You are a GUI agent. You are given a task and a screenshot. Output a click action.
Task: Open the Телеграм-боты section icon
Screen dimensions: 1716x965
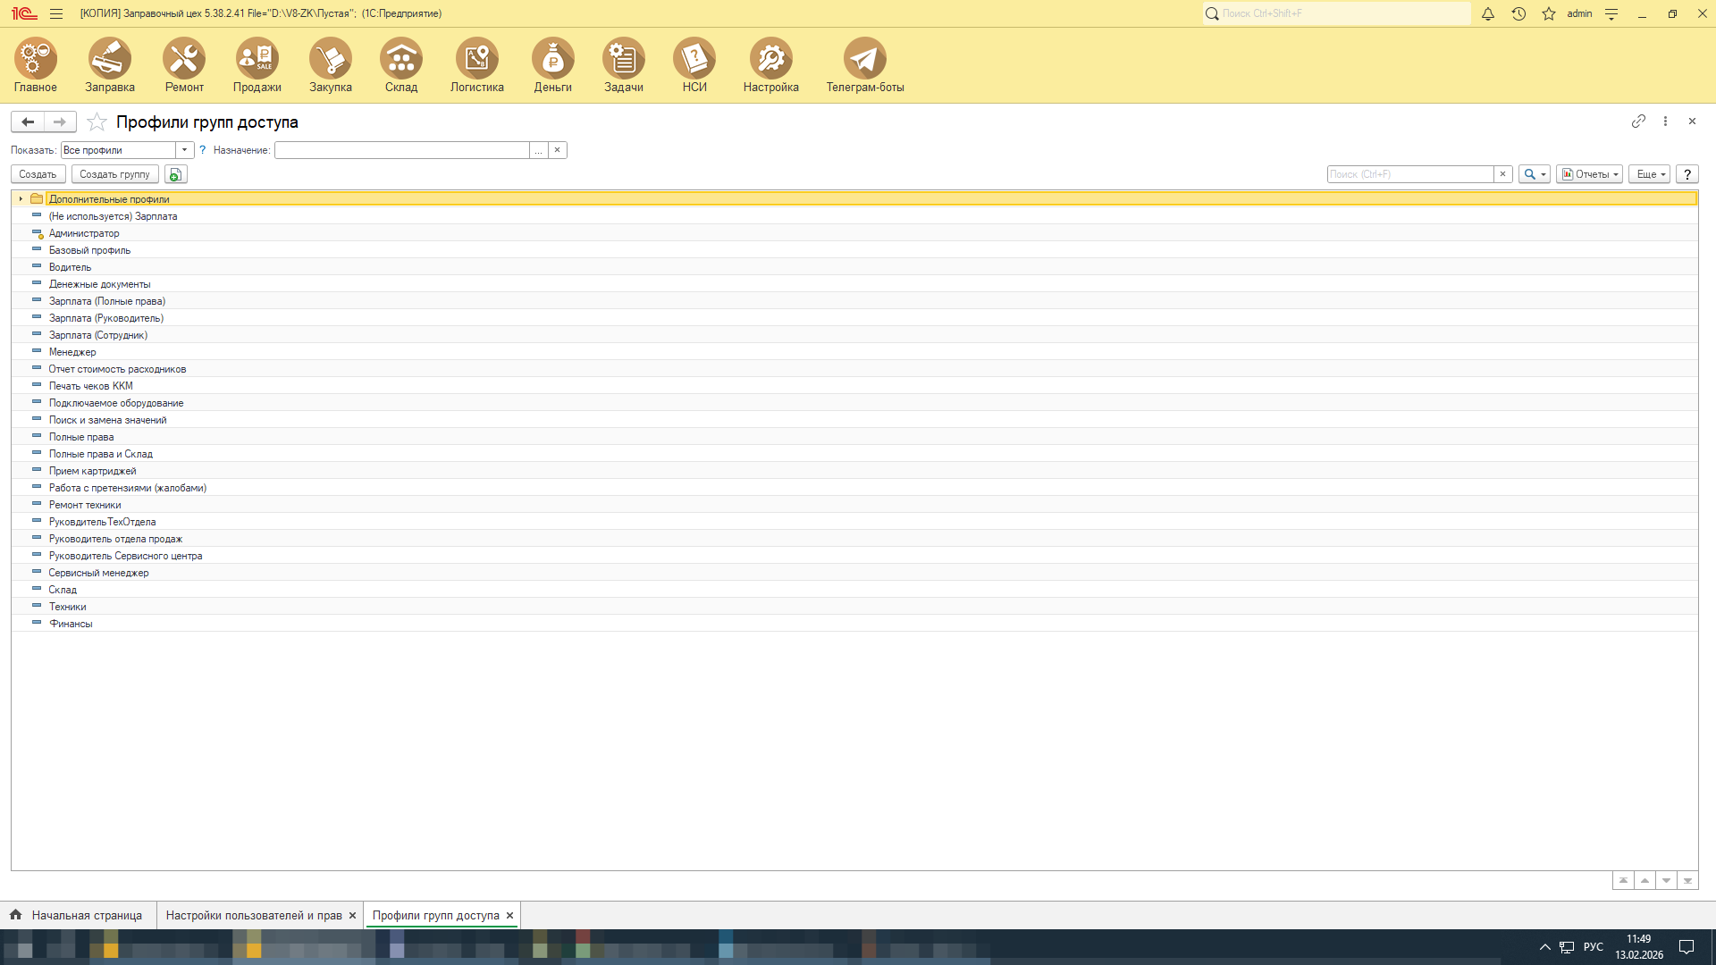[864, 59]
